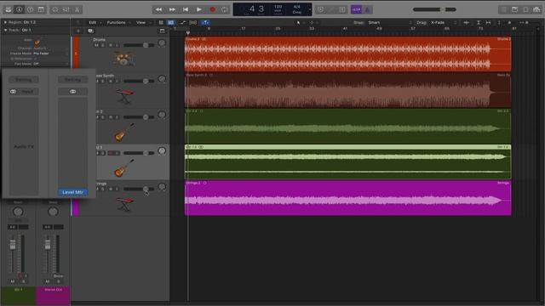
Task: Click the Bnce button on Stereo Out strip
Action: tap(59, 276)
